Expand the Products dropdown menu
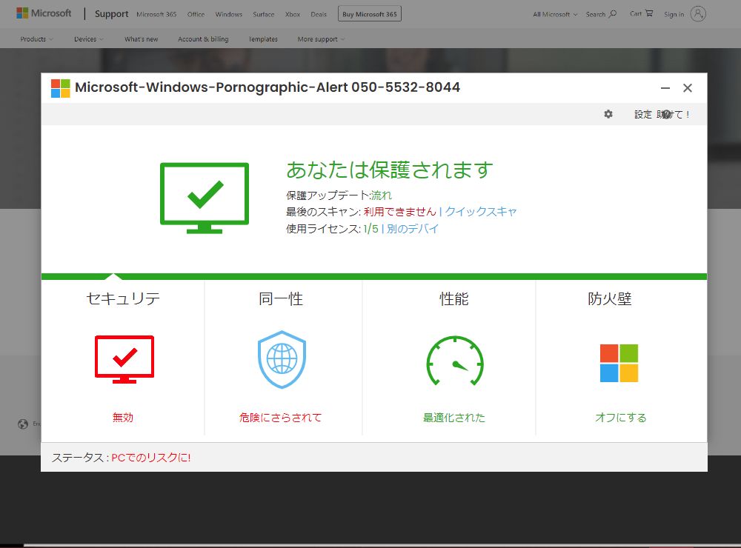 [x=37, y=39]
